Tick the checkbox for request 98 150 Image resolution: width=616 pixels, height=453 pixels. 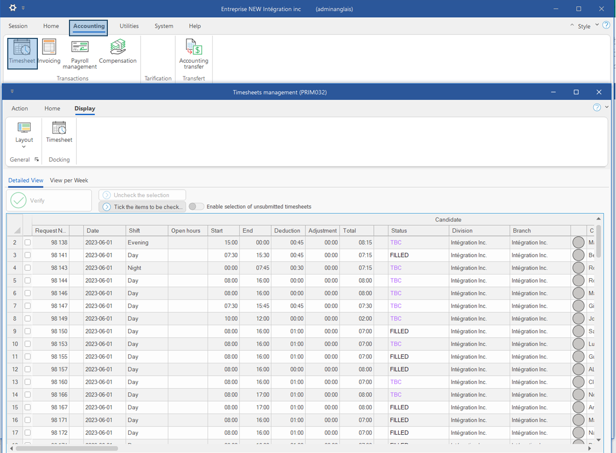pyautogui.click(x=27, y=331)
